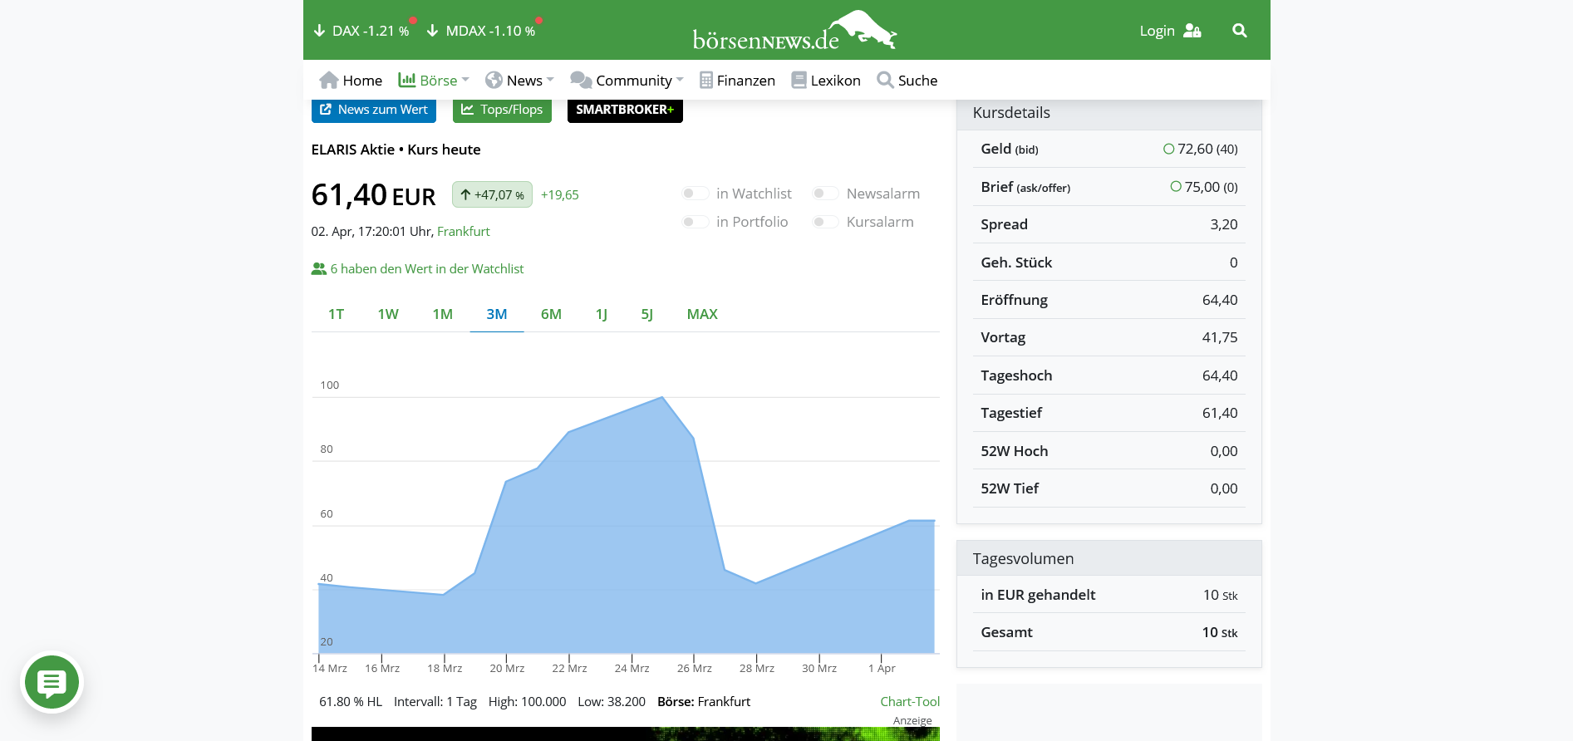The height and width of the screenshot is (741, 1573).
Task: Toggle the 'in Watchlist' switch
Action: pyautogui.click(x=695, y=194)
